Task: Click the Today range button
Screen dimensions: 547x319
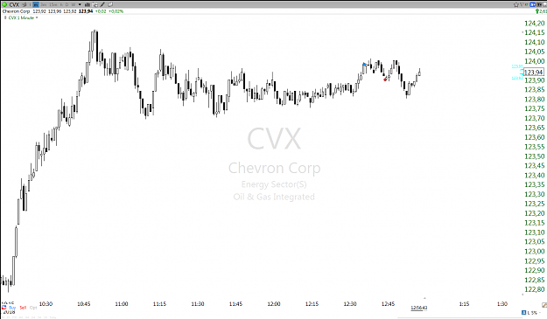Action: tap(53, 317)
